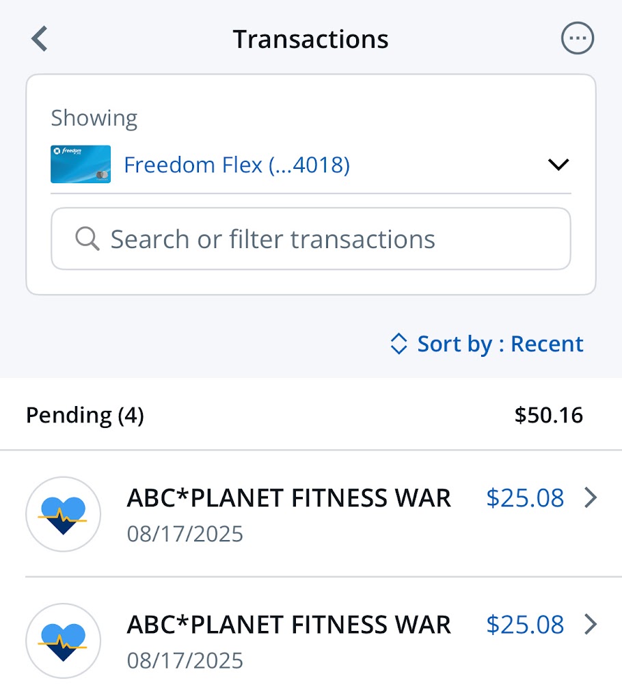Click the first $25.08 amount
Image resolution: width=622 pixels, height=700 pixels.
click(525, 498)
